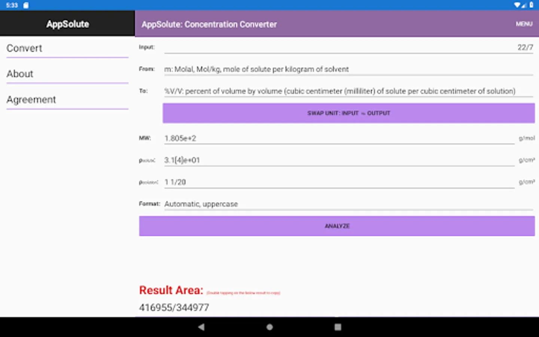Tap the Result Area heading
The height and width of the screenshot is (337, 539).
[x=171, y=290]
